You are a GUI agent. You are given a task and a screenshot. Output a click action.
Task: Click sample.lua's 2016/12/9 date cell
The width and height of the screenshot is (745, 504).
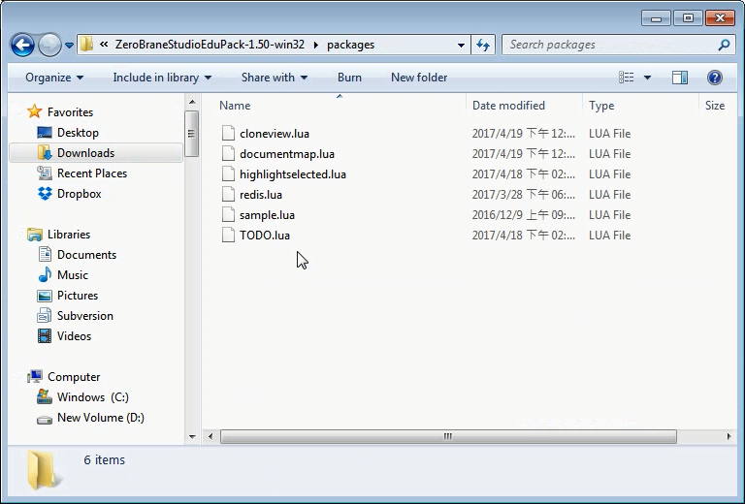point(524,215)
